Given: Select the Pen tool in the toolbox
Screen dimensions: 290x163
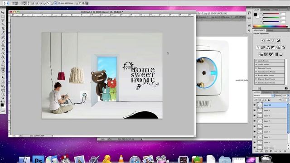Looking at the screenshot, I should coord(3,69).
